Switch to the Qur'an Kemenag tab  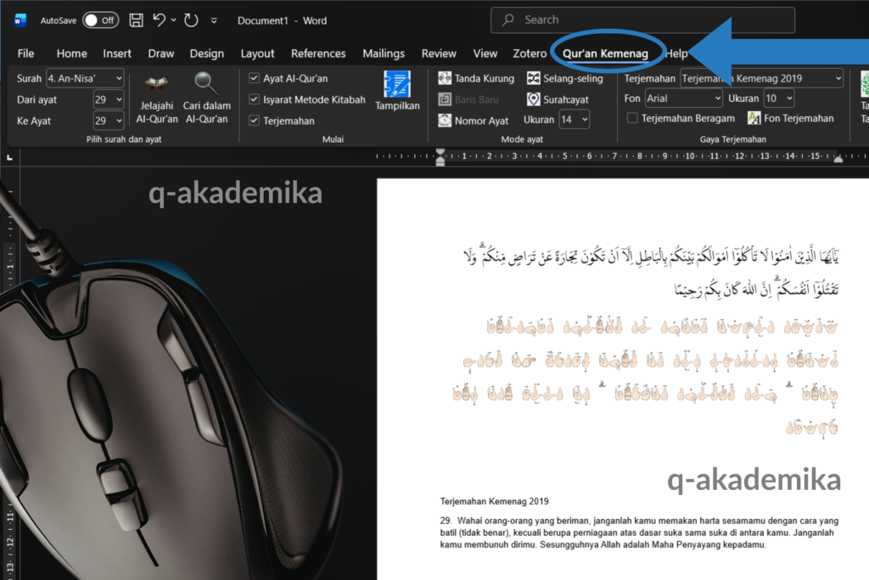click(605, 53)
